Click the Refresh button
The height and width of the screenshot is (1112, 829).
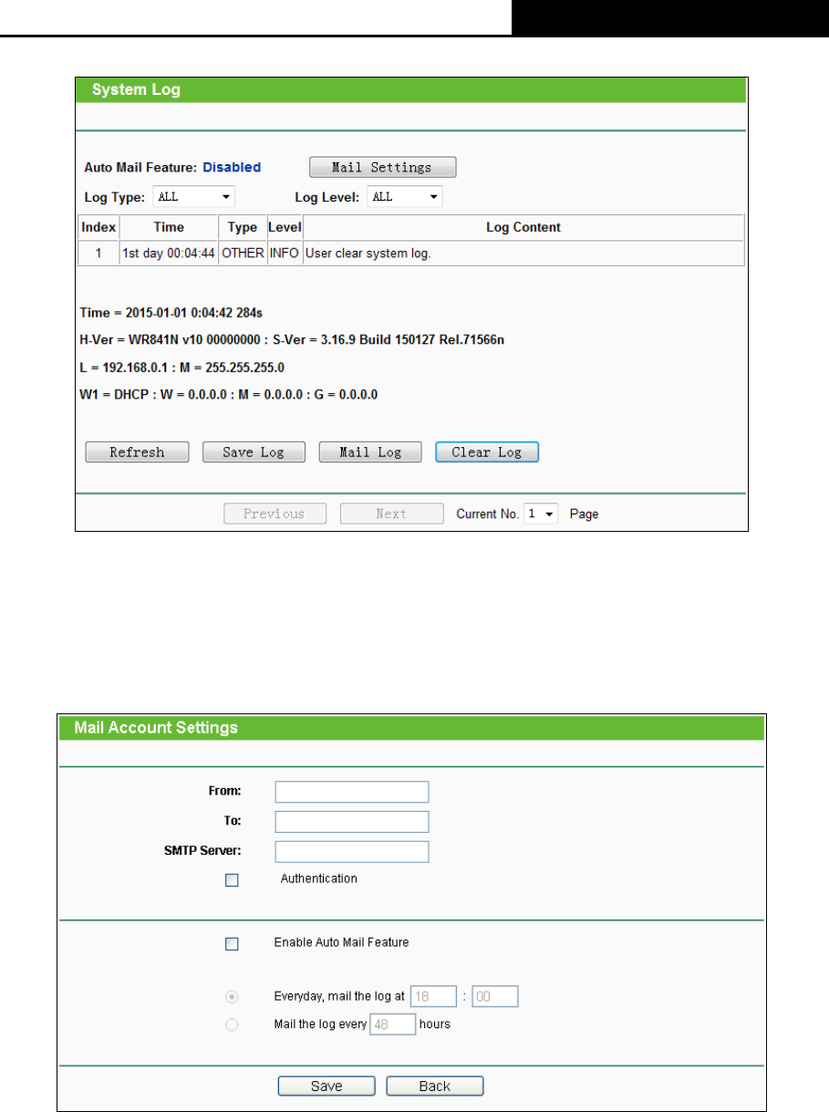point(137,452)
